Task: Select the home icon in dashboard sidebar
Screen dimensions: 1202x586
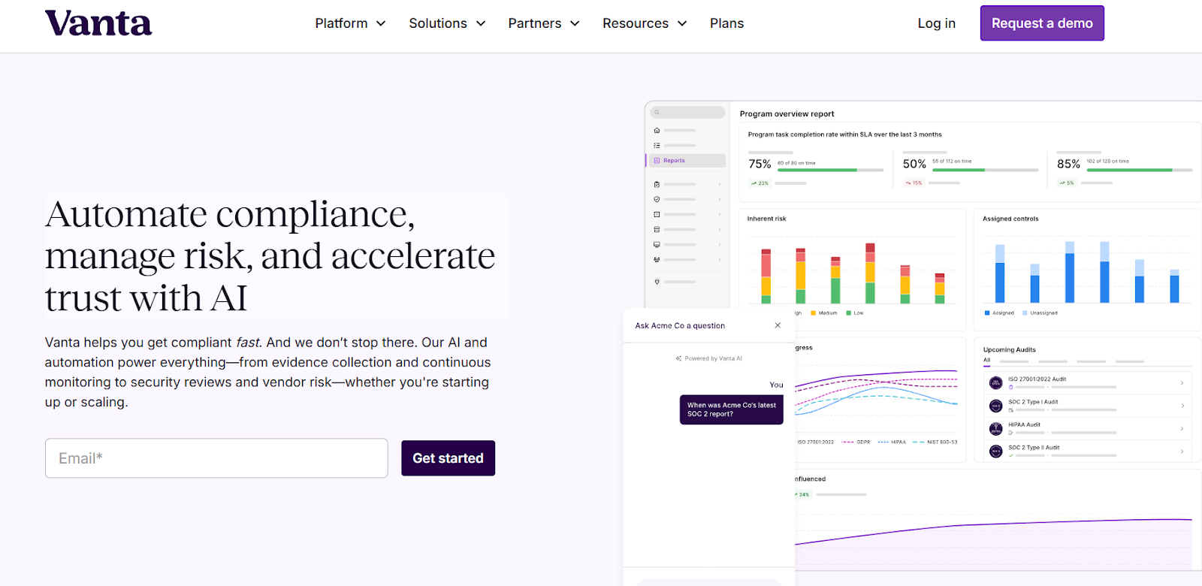Action: point(657,131)
